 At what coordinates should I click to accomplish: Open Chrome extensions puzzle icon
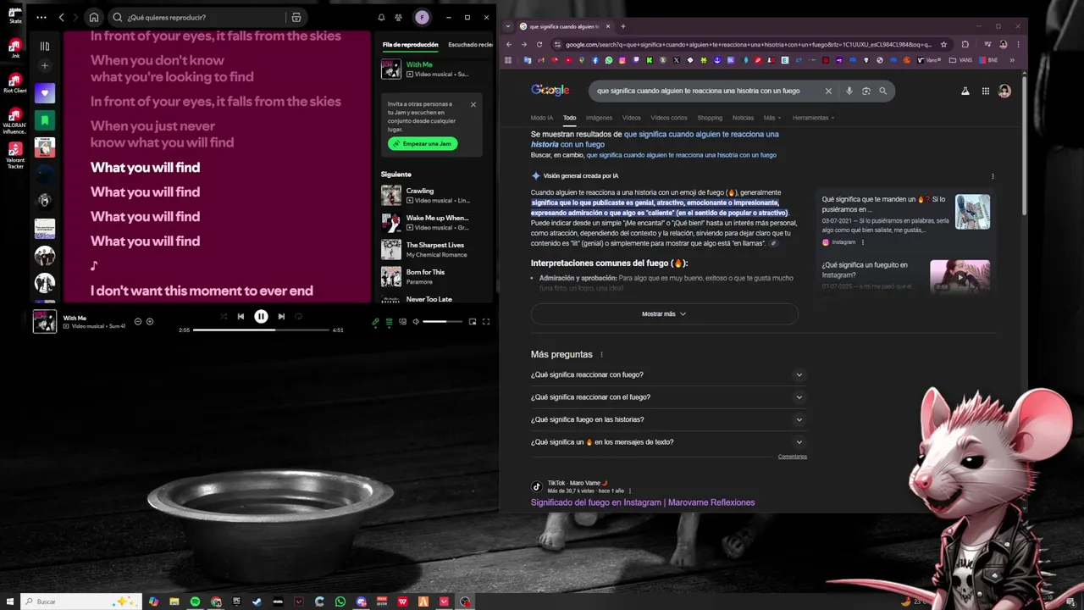tap(965, 44)
